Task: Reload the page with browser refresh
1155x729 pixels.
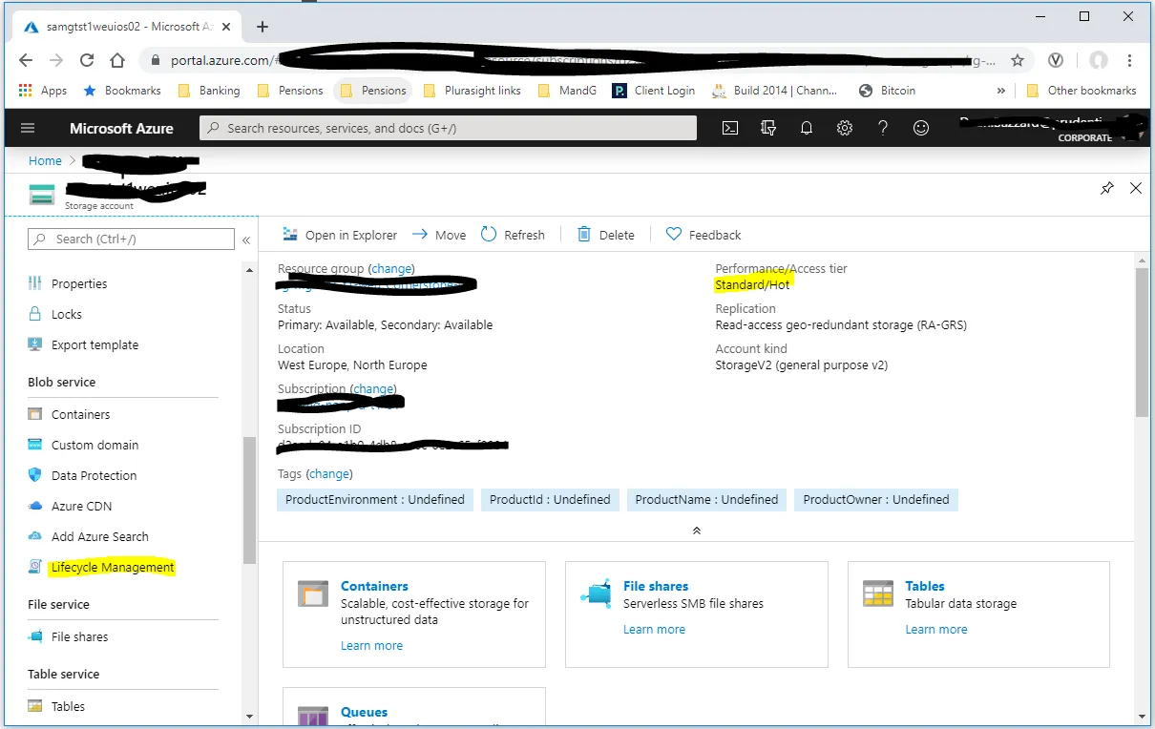Action: pyautogui.click(x=86, y=60)
